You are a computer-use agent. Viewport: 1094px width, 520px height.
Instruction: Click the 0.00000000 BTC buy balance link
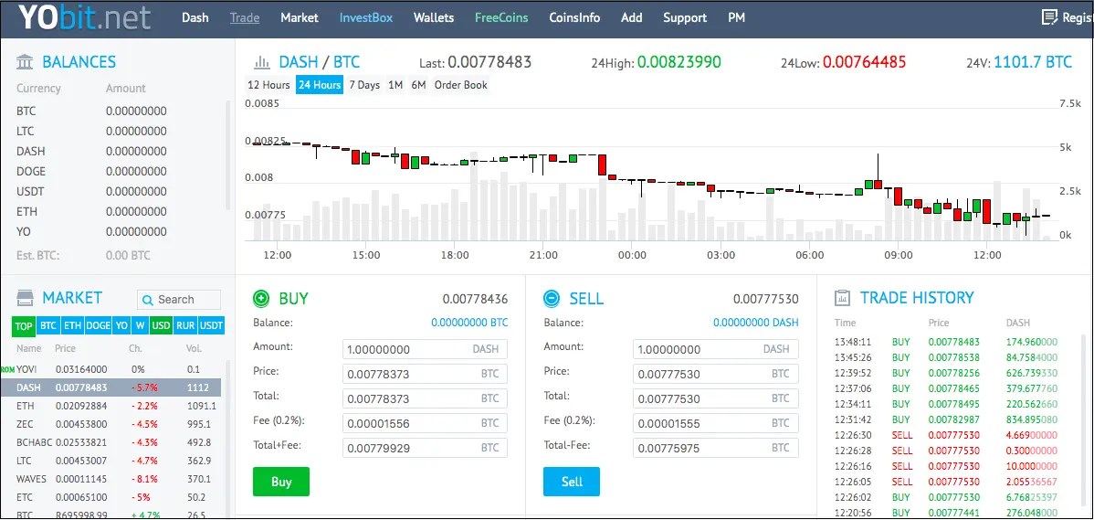click(x=469, y=323)
